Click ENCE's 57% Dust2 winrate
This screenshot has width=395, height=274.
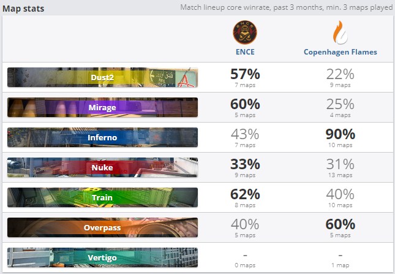point(245,74)
